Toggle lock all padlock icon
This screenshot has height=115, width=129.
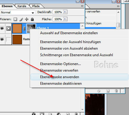pyautogui.click(x=32, y=19)
